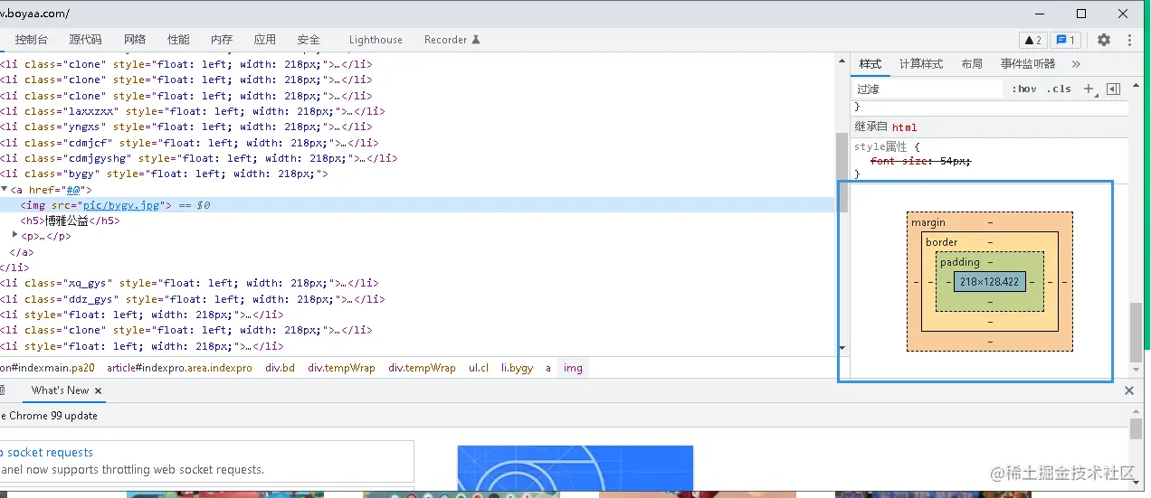
Task: Click the elements tree scroll-down arrow
Action: (x=842, y=348)
